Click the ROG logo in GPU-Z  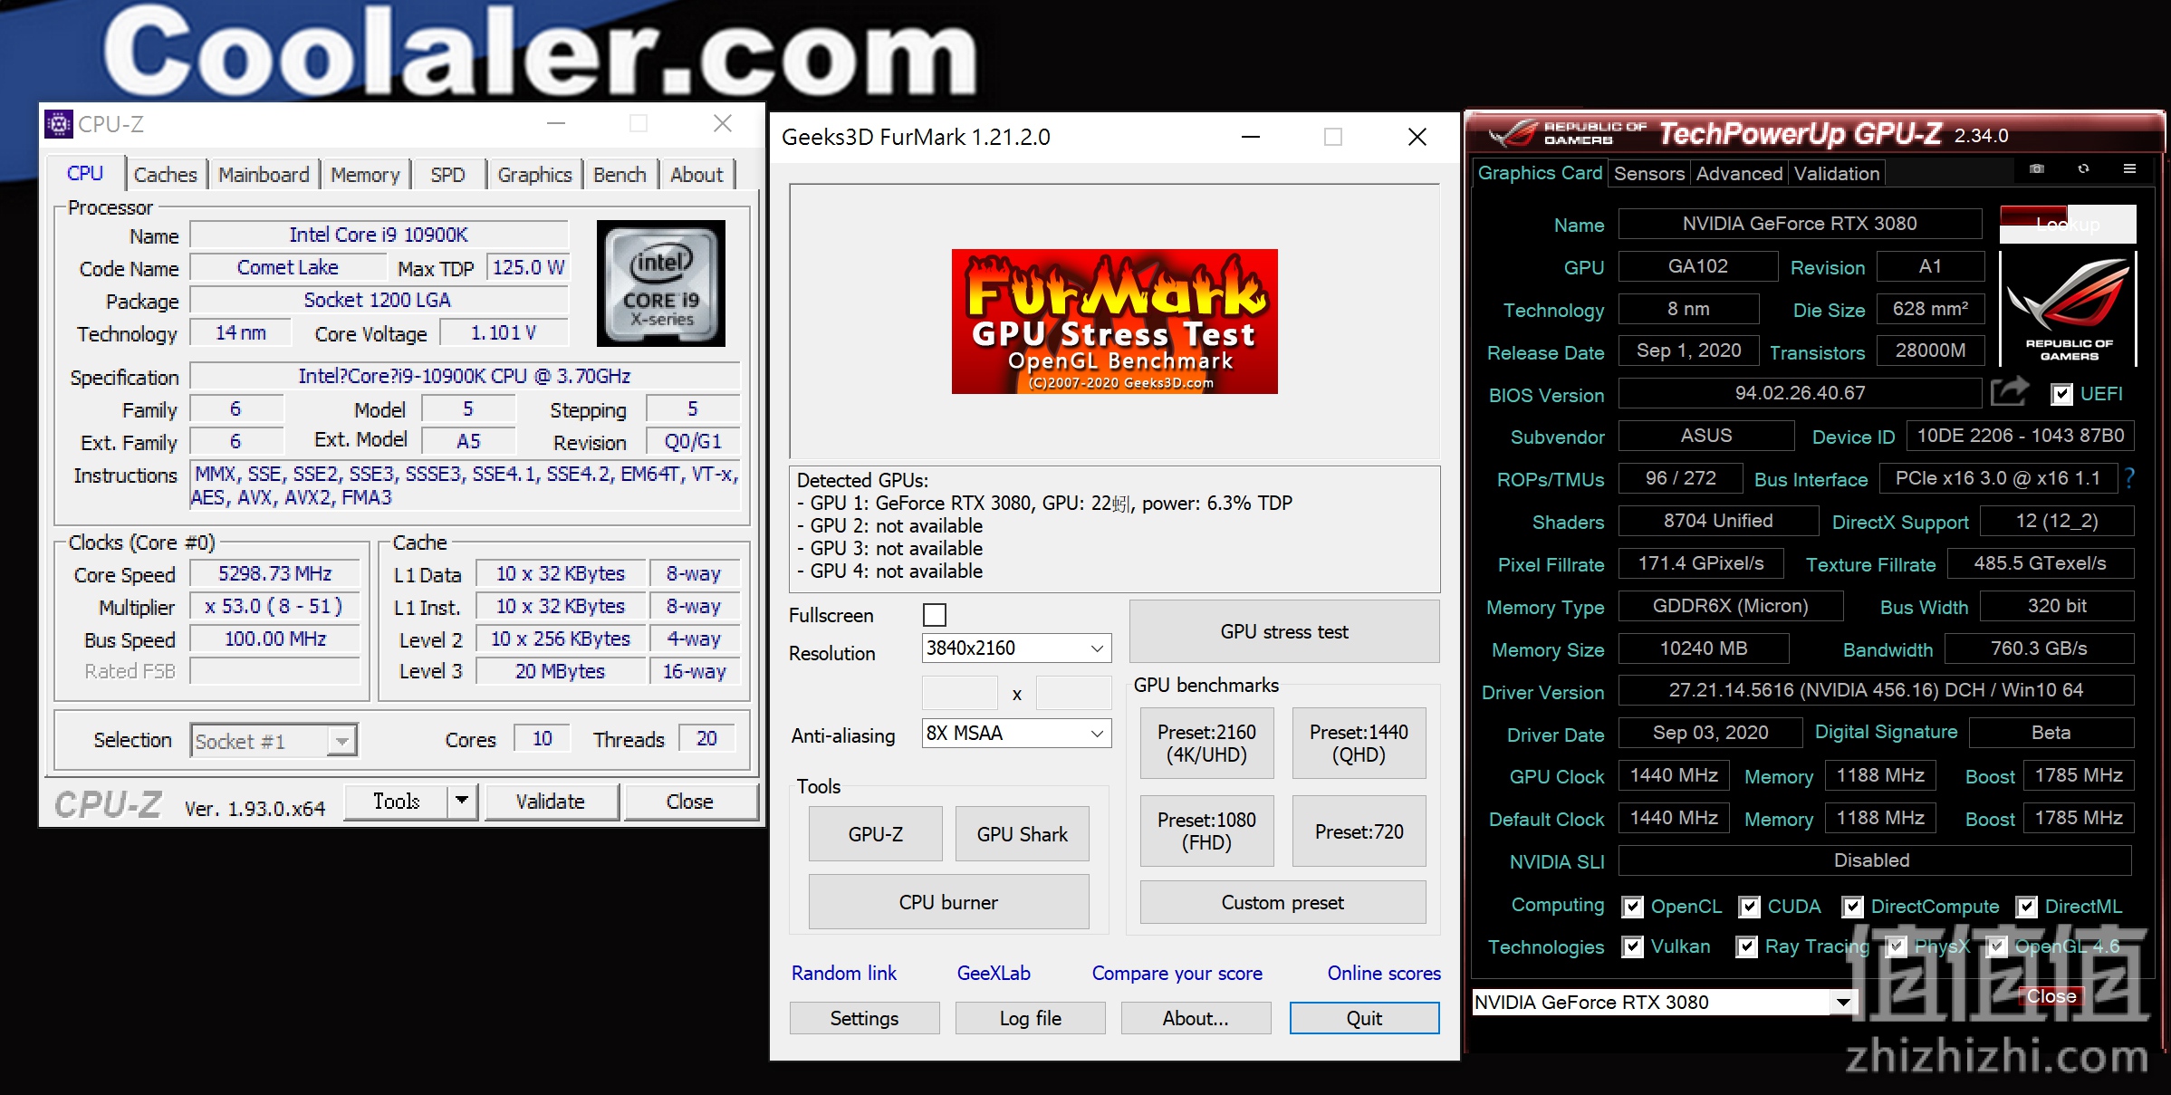[x=2068, y=309]
